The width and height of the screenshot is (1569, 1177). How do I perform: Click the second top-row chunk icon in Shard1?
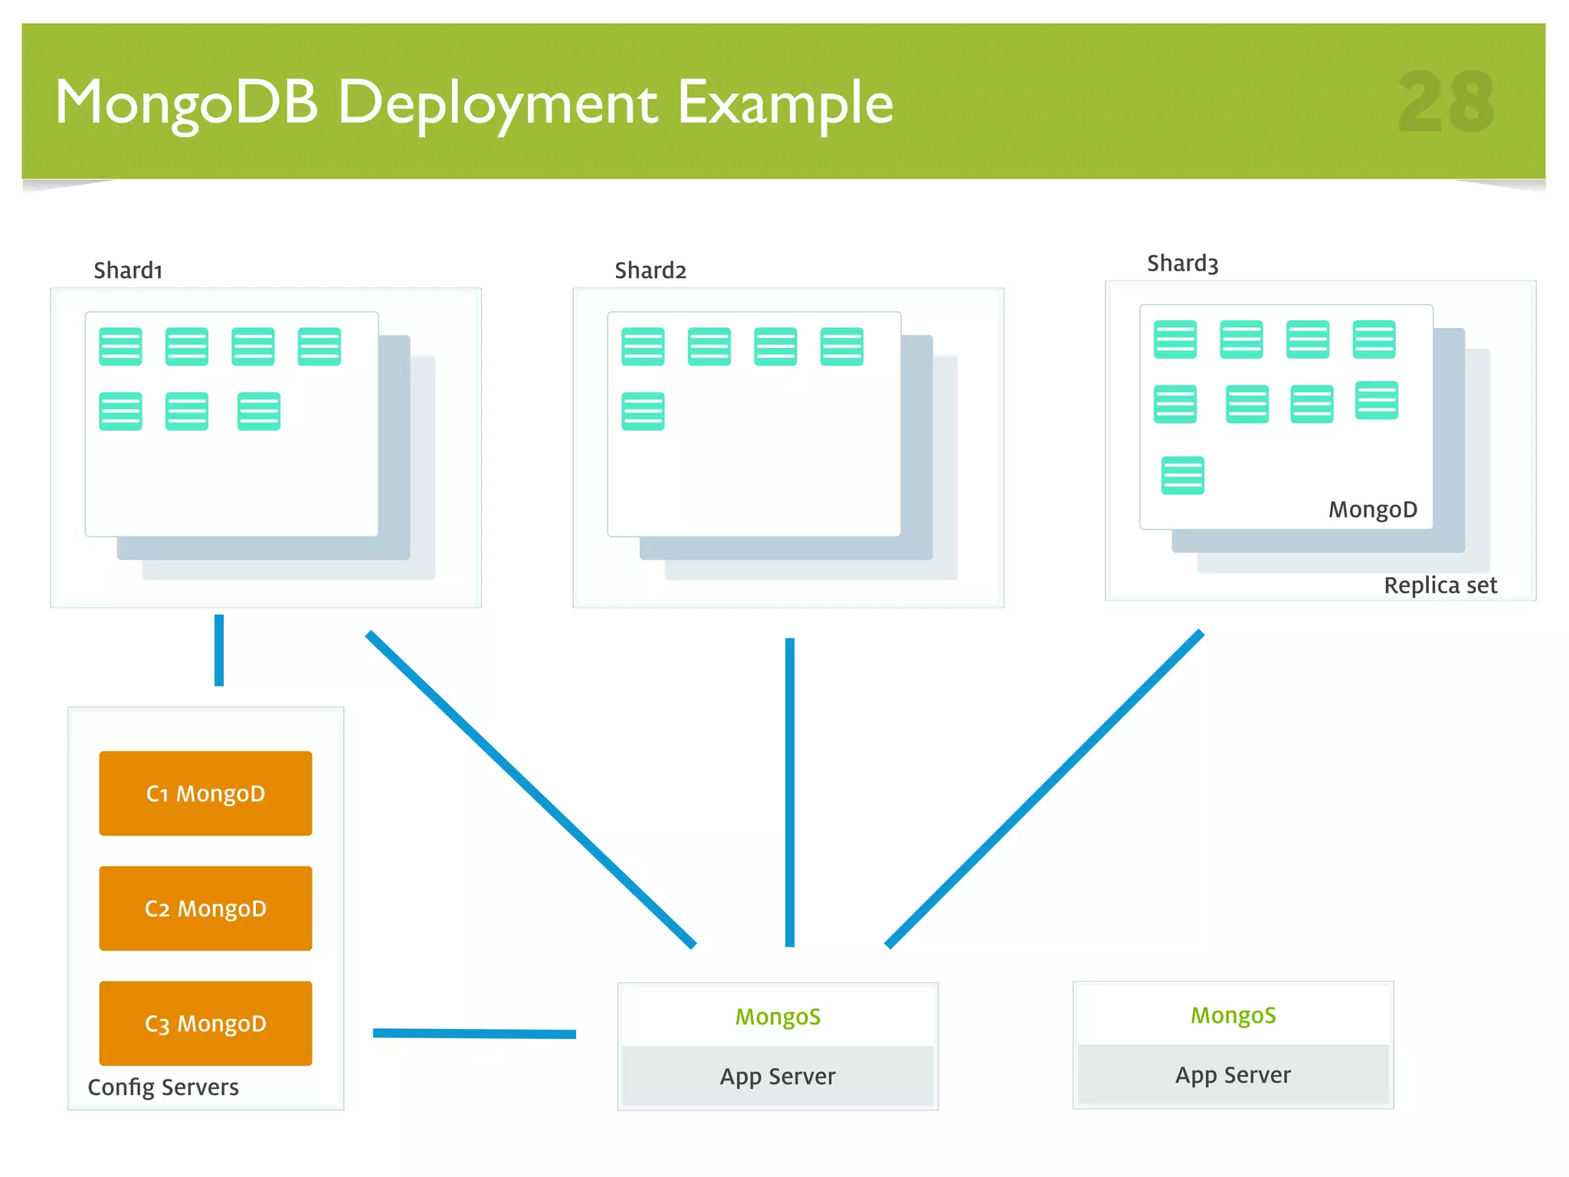click(186, 346)
